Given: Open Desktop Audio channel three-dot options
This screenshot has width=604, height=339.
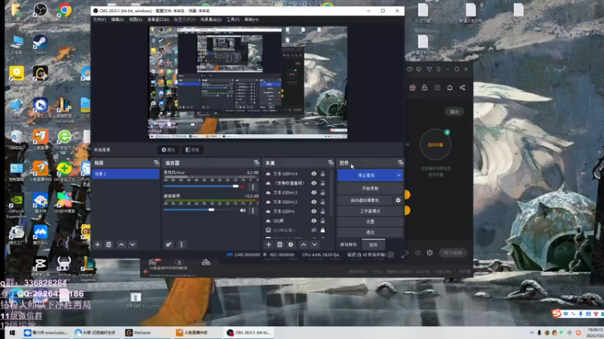Looking at the screenshot, I should (253, 210).
